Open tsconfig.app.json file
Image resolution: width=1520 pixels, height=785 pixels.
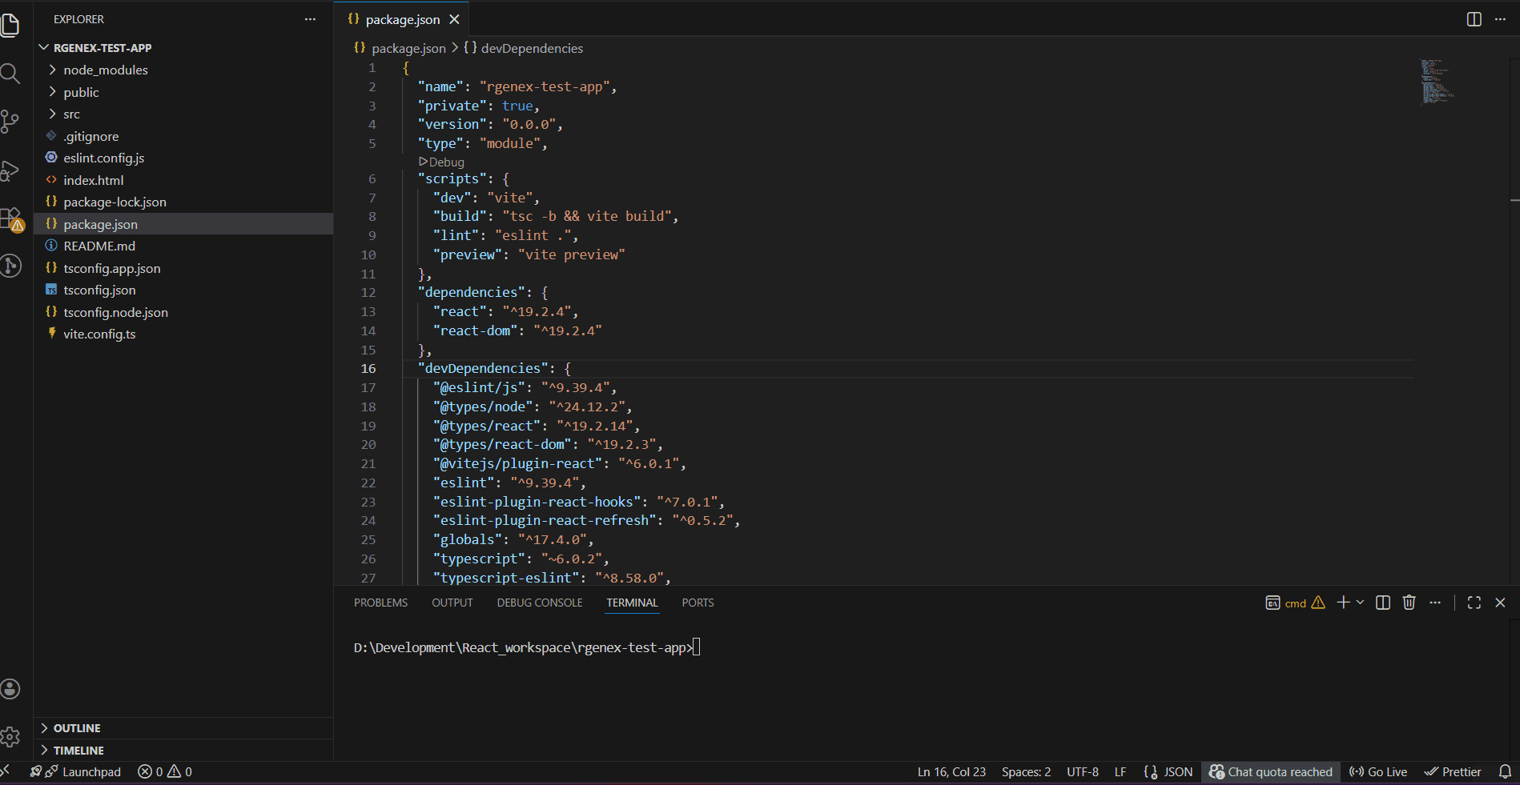tap(183, 268)
